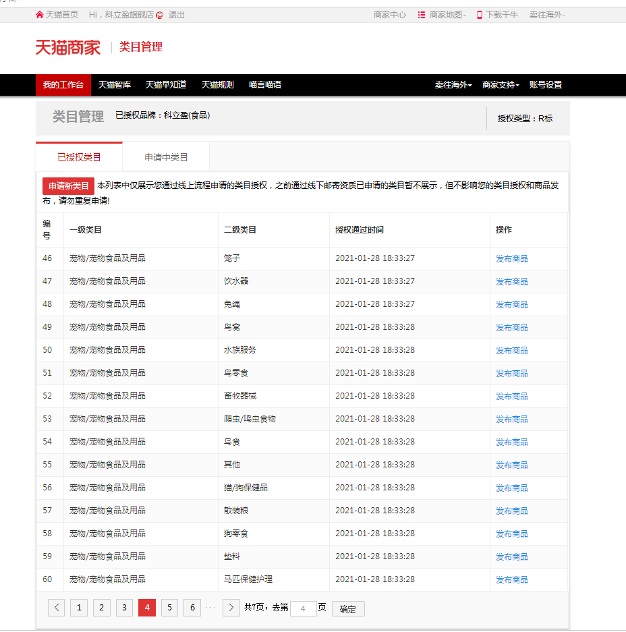The height and width of the screenshot is (632, 626).
Task: Switch to the 申请中类目 tab
Action: coord(166,157)
